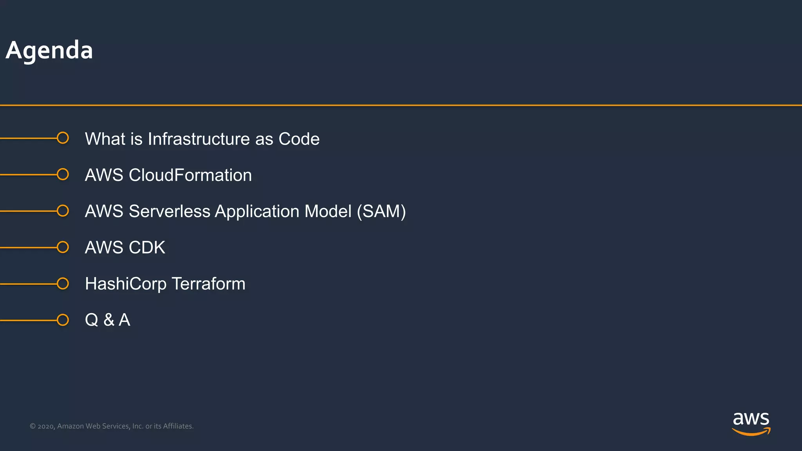Click the Amazon Web Services copyright notice
The height and width of the screenshot is (451, 802).
112,426
